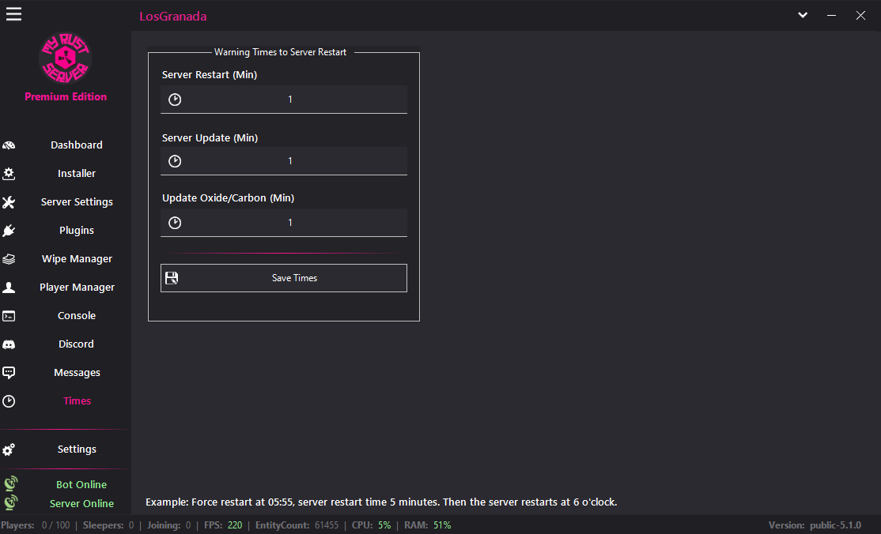
Task: Click the Version public-5.1.0 text
Action: 815,525
